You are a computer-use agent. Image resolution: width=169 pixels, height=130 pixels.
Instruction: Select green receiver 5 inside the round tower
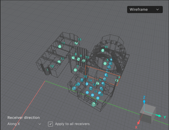[x=105, y=63]
